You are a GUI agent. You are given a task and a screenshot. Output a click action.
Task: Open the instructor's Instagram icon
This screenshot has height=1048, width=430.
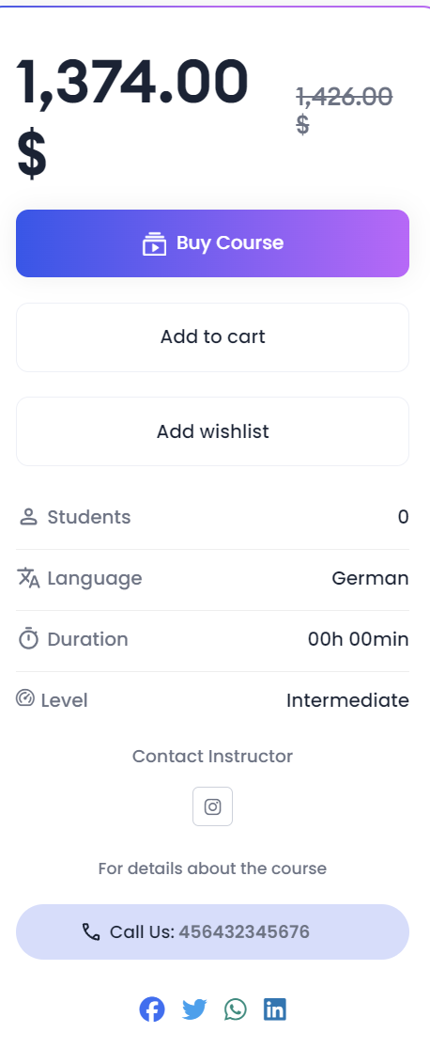tap(212, 806)
